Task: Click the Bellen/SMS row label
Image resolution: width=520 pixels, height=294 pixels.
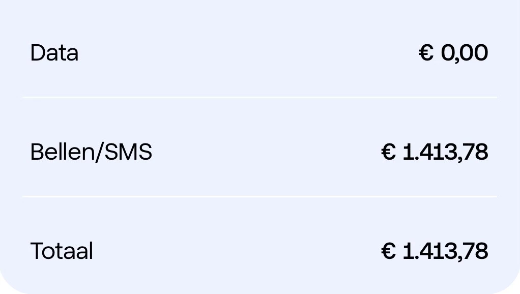Action: [x=91, y=152]
